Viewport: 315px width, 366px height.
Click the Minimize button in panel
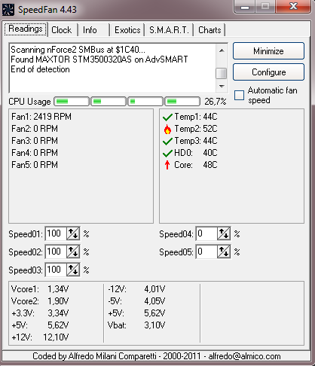[268, 51]
